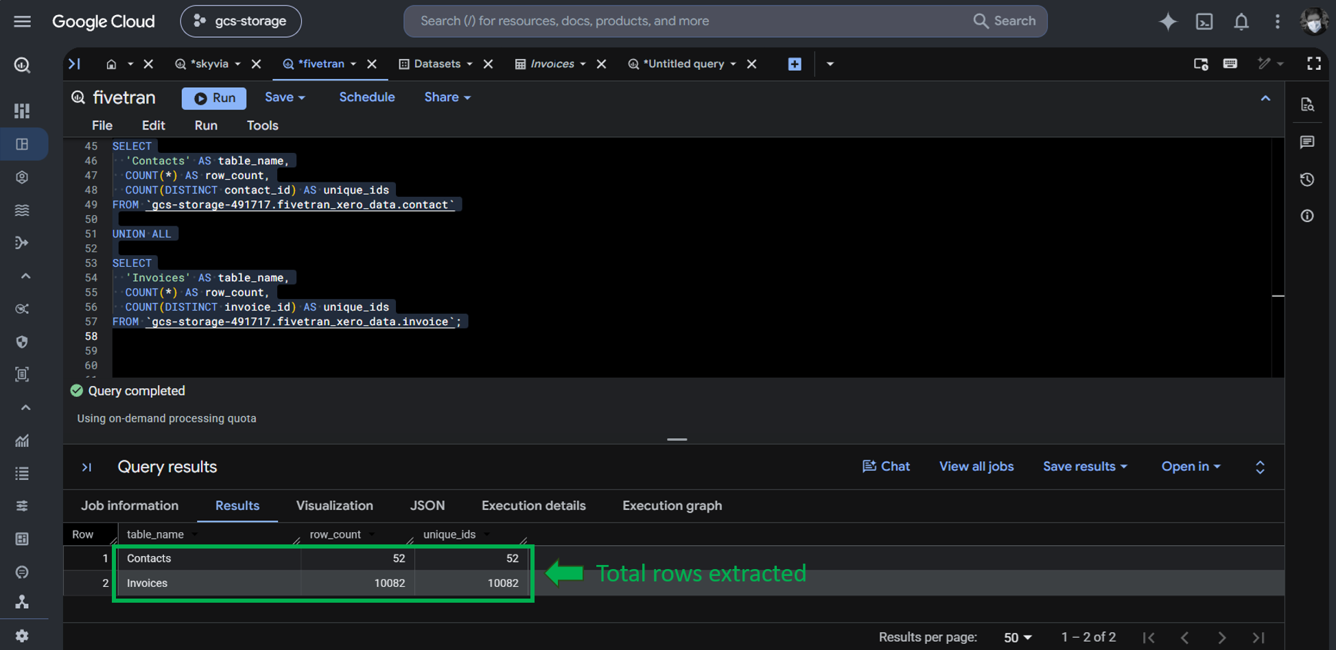The image size is (1336, 650).
Task: Collapse the explorer pane toggle
Action: [74, 64]
